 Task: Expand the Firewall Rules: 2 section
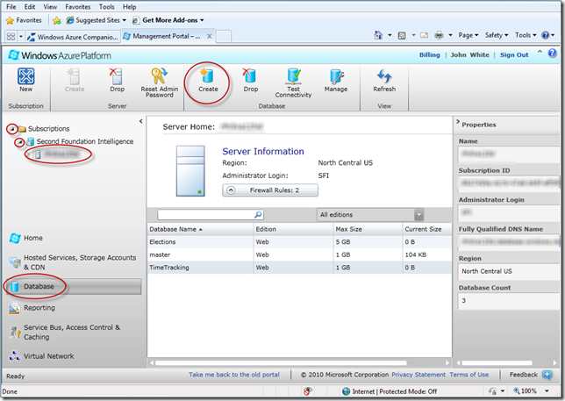pyautogui.click(x=270, y=190)
